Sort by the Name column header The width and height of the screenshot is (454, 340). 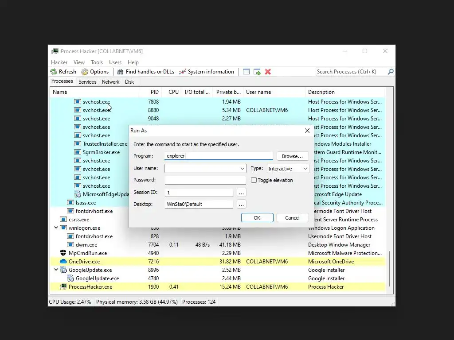95,92
